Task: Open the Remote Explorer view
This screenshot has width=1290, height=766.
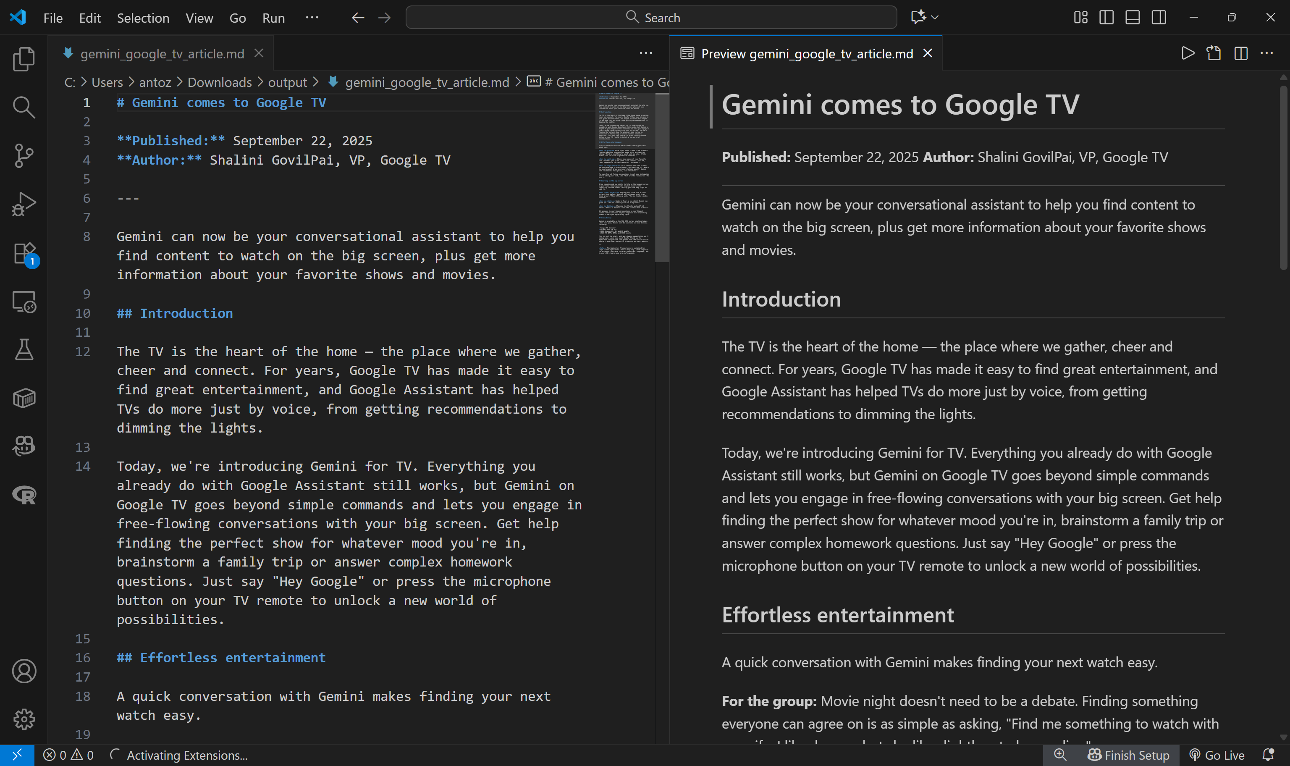Action: (x=24, y=302)
